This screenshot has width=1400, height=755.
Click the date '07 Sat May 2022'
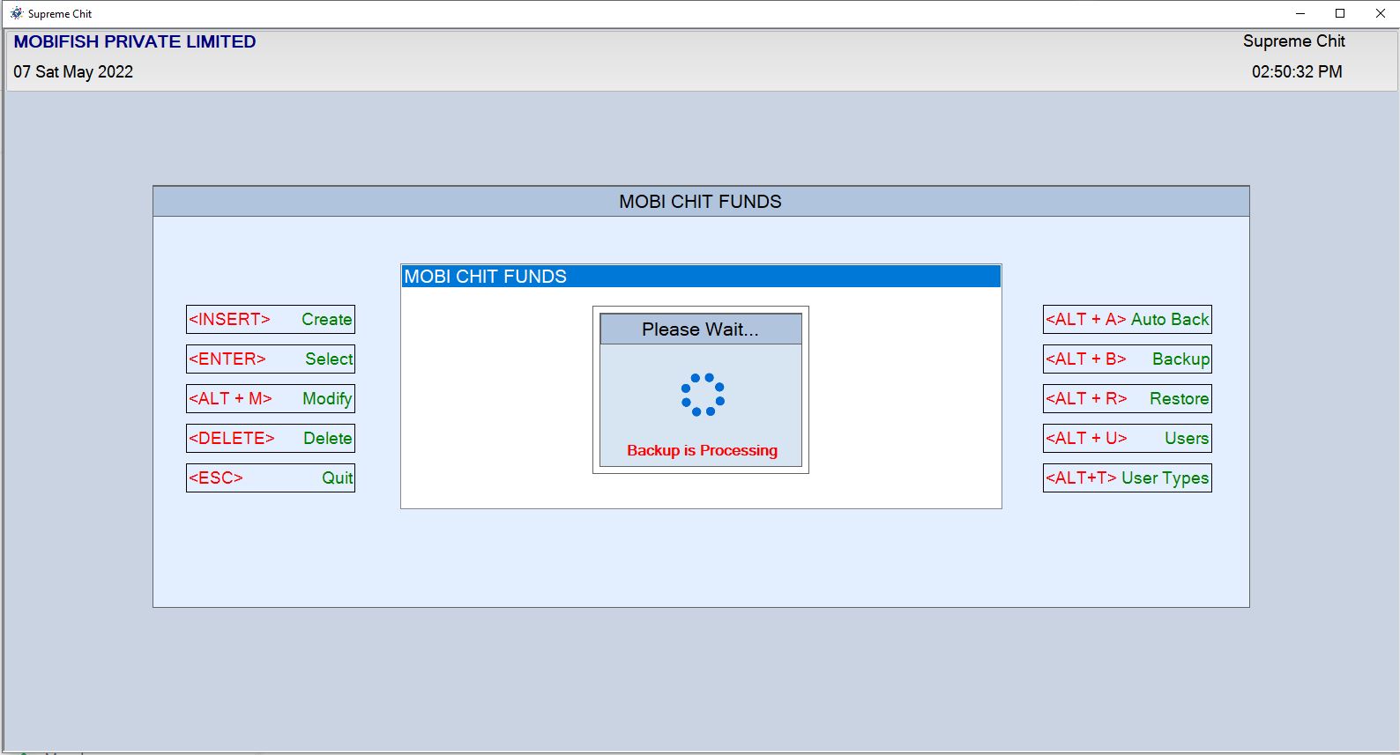pyautogui.click(x=73, y=72)
